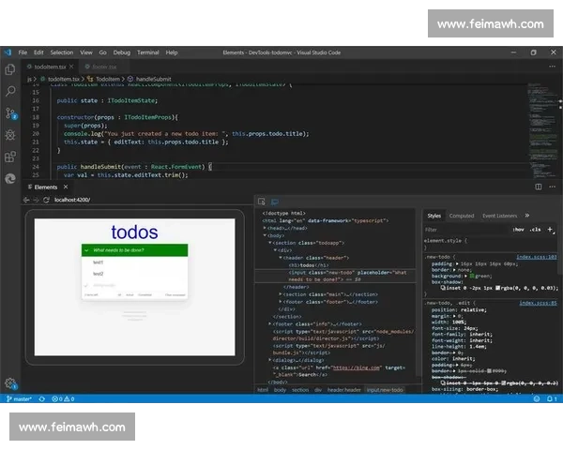The height and width of the screenshot is (450, 563).
Task: Click the handleSubmit breadcrumb segment
Action: click(150, 79)
